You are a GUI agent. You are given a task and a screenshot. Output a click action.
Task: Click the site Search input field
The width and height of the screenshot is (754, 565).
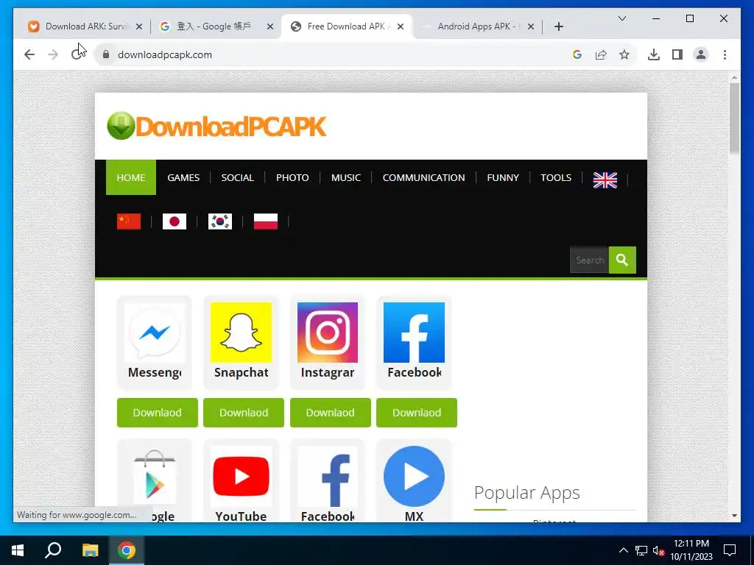tap(590, 260)
